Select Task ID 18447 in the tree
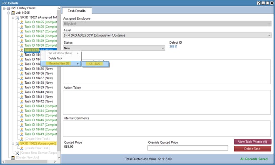 coord(41,125)
